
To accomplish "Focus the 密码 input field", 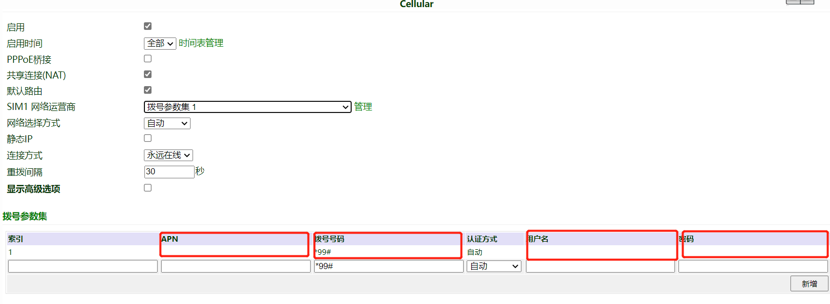I will (x=753, y=267).
